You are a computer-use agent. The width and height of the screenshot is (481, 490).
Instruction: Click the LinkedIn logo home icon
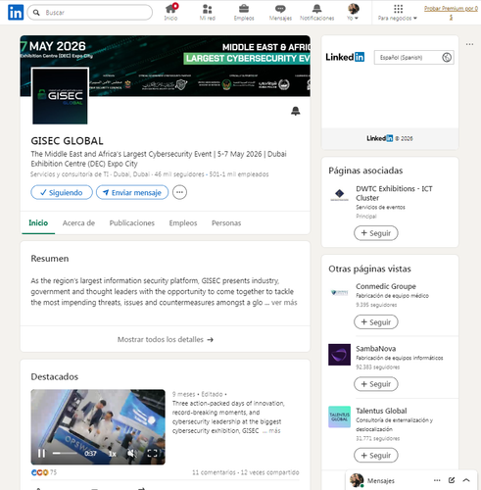click(x=16, y=13)
